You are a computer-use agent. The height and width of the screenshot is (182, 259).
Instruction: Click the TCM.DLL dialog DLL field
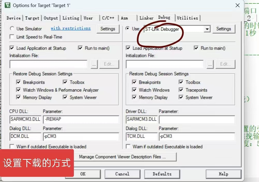(142, 136)
